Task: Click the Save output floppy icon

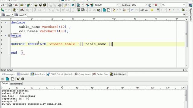Action: [x=18, y=79]
